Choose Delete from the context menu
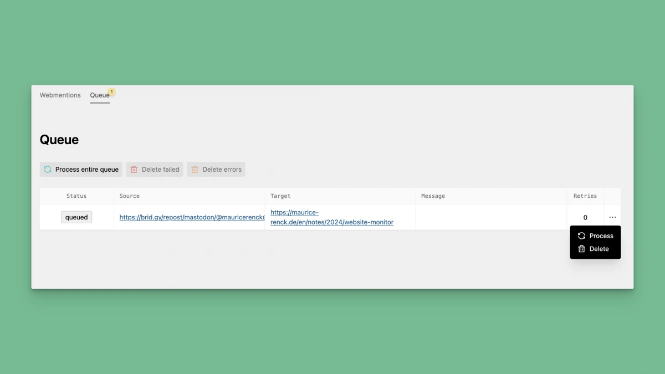The width and height of the screenshot is (665, 374). click(x=595, y=249)
